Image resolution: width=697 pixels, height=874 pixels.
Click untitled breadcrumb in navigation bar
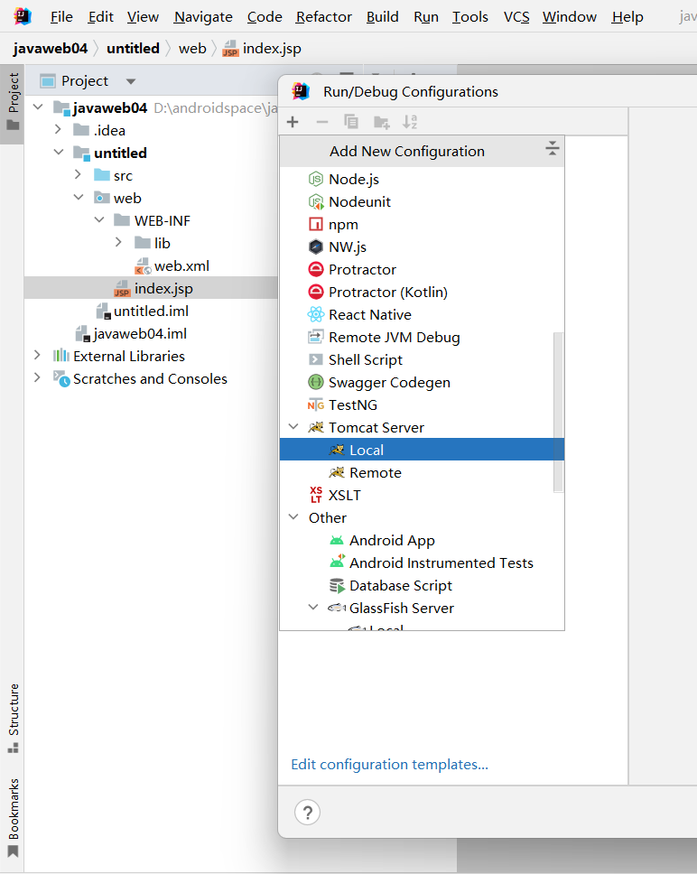(x=133, y=49)
